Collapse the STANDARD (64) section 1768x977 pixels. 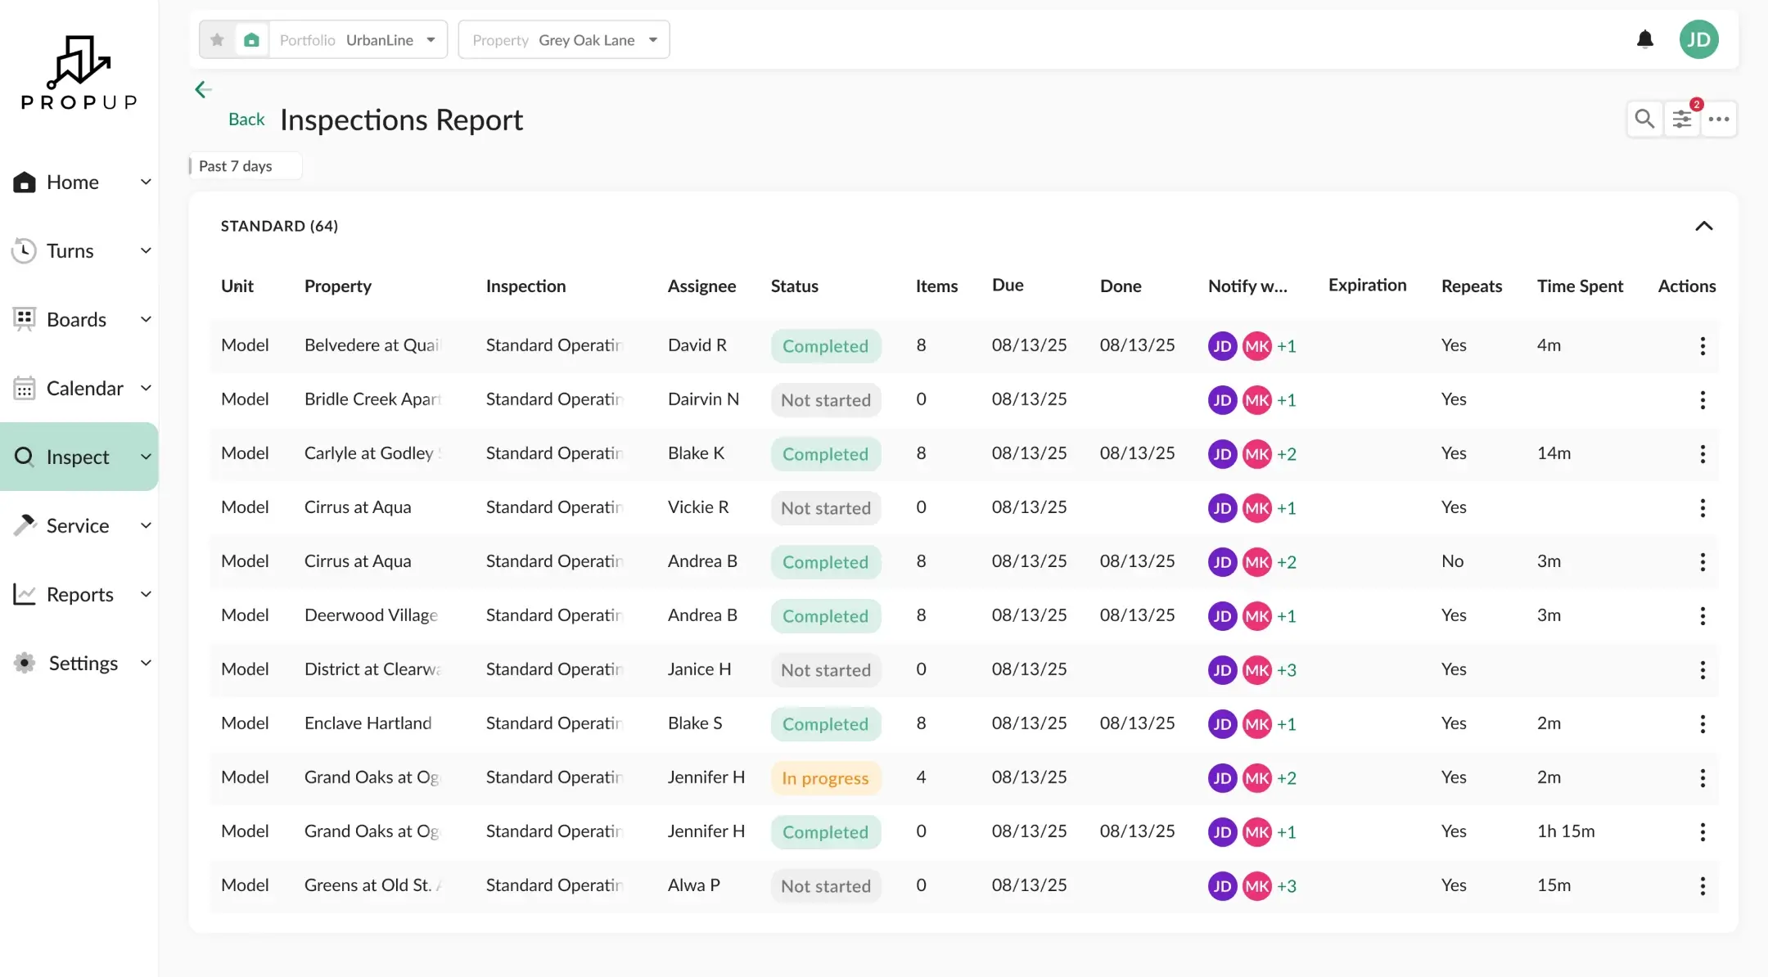pyautogui.click(x=1703, y=226)
